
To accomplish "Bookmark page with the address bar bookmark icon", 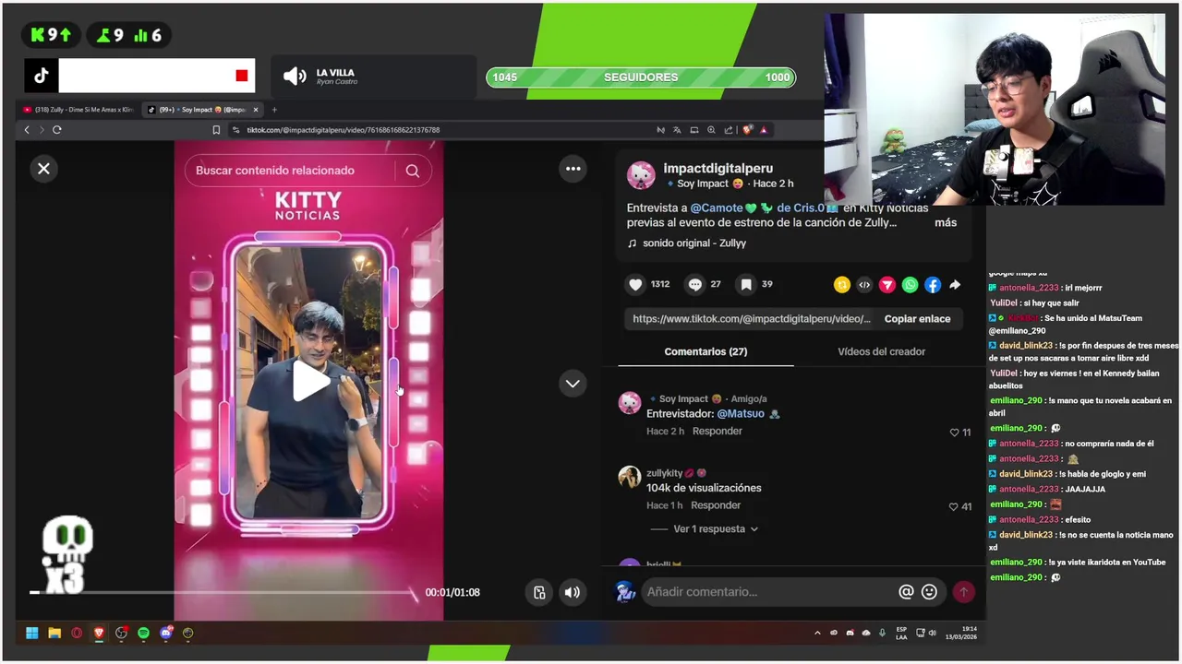I will (x=216, y=130).
